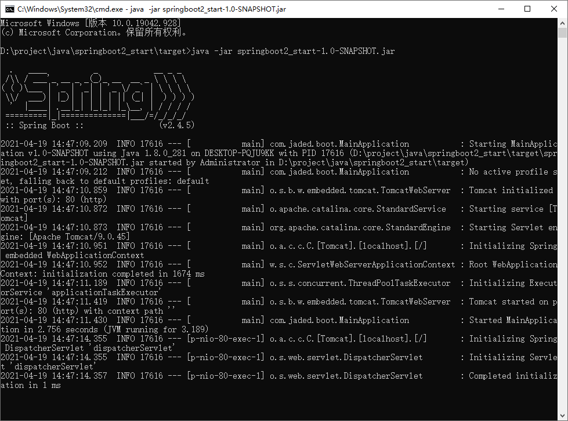Click o.s.s.concurrent.ThreadPoolTaskExecutor text
The width and height of the screenshot is (568, 421).
pyautogui.click(x=360, y=283)
